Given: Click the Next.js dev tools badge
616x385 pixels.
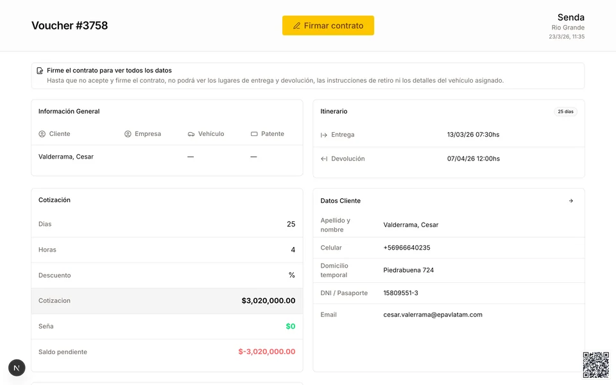Looking at the screenshot, I should (x=17, y=368).
